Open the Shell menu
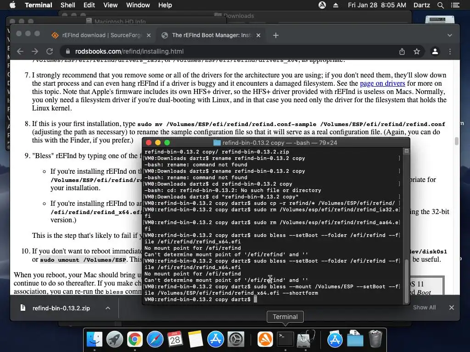The height and width of the screenshot is (352, 470). (68, 5)
